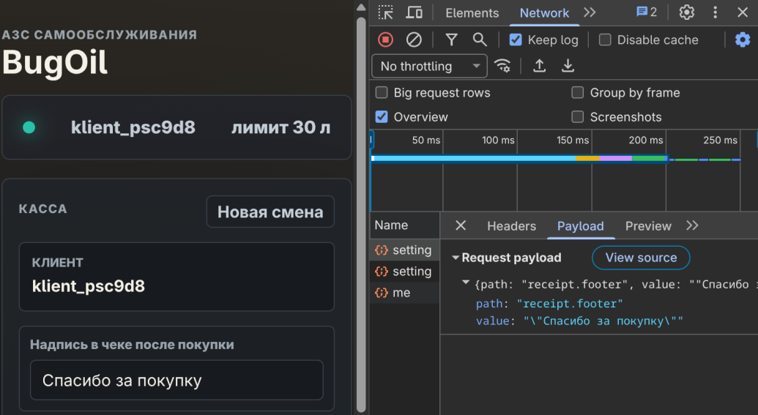Enable the Disable cache checkbox
The width and height of the screenshot is (758, 415).
605,40
